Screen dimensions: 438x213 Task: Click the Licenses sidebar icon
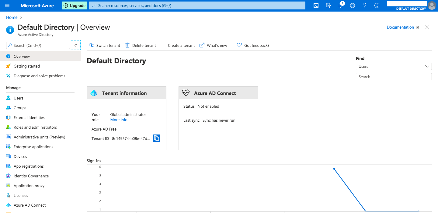[8, 195]
